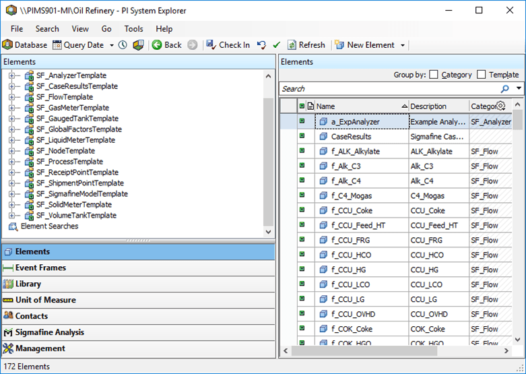Expand SF_ProcessTemplate tree node

point(11,162)
